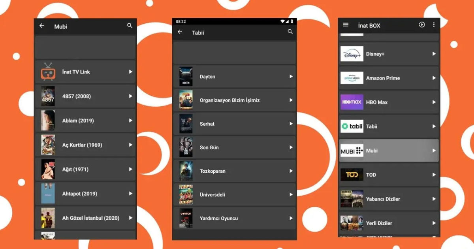Open the Serhat title
474x249 pixels.
207,124
